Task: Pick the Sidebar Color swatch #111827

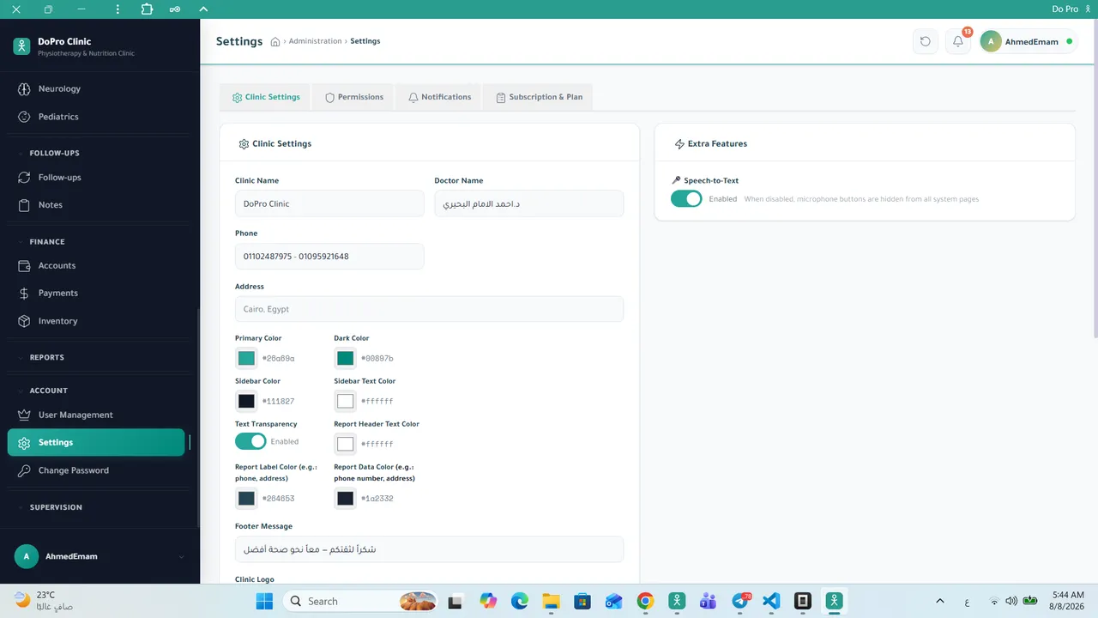Action: 246,401
